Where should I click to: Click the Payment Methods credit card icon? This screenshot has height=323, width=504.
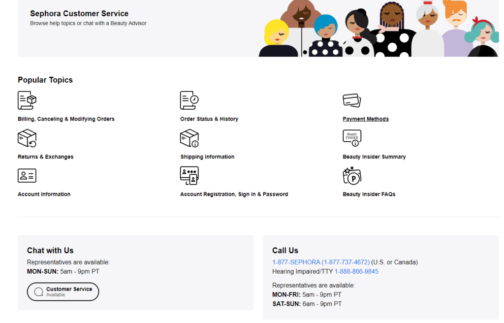click(x=352, y=100)
